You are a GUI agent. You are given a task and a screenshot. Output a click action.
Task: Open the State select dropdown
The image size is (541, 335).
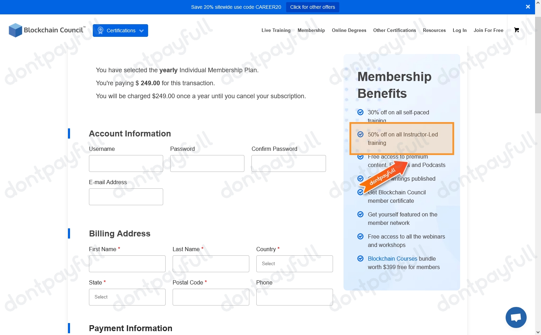pyautogui.click(x=127, y=297)
